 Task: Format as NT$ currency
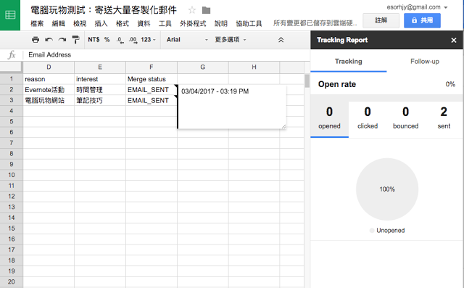coord(94,40)
